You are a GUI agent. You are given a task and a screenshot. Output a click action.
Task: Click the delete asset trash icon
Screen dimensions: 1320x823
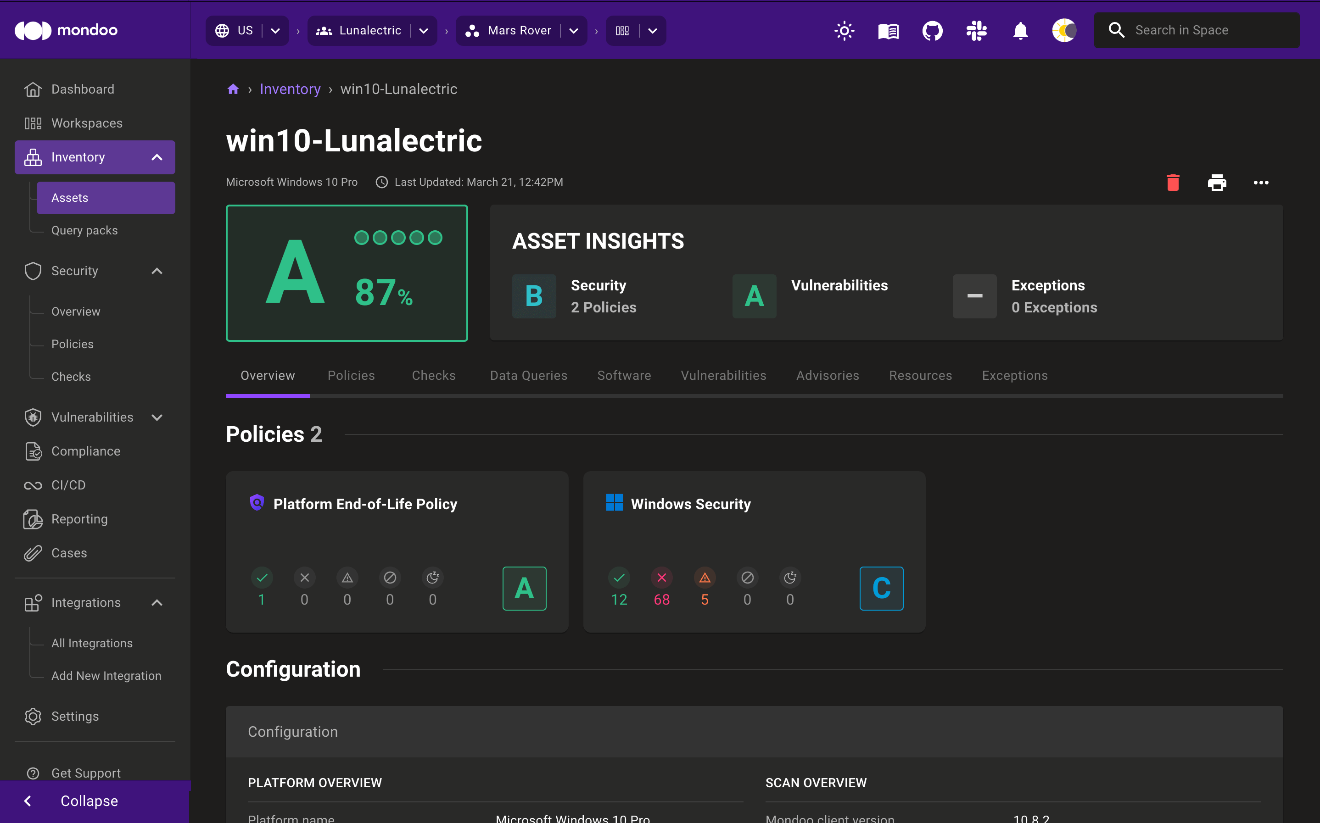click(1173, 182)
